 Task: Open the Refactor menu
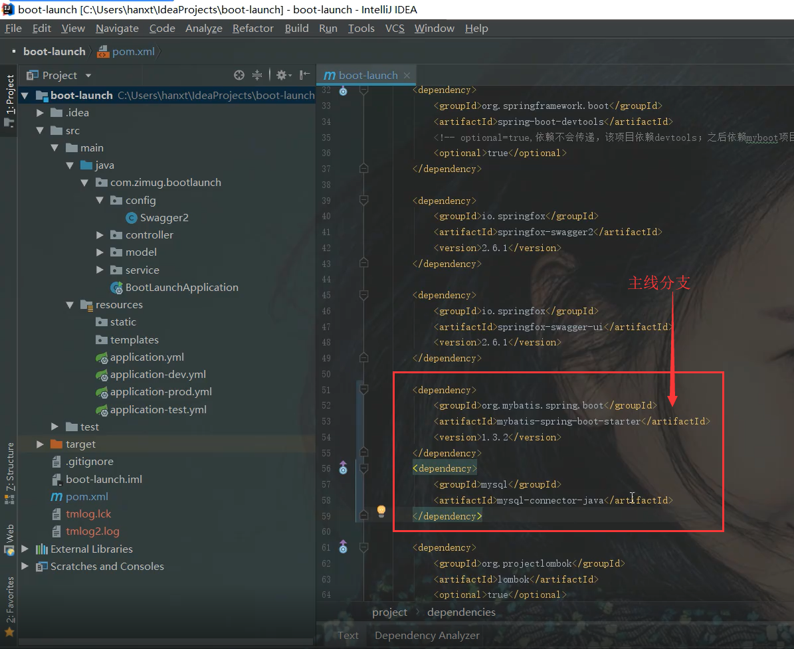(252, 29)
